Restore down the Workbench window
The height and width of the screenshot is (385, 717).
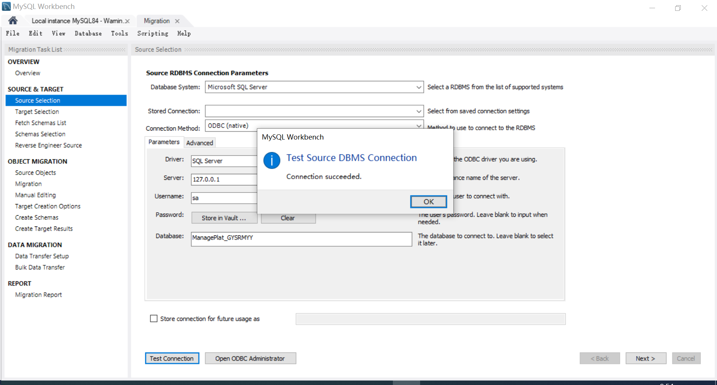pyautogui.click(x=678, y=8)
